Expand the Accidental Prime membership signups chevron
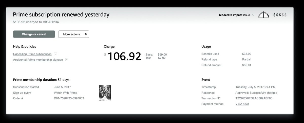Screen dimensions: 304x123 [67, 60]
